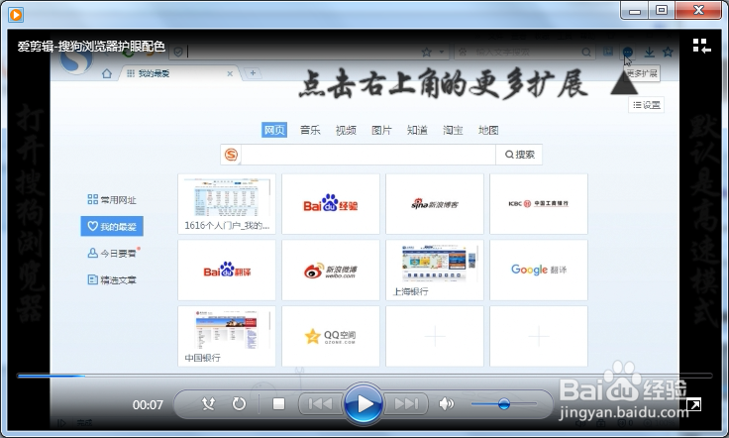
Task: Open the address bar dropdown arrow
Action: click(x=441, y=53)
